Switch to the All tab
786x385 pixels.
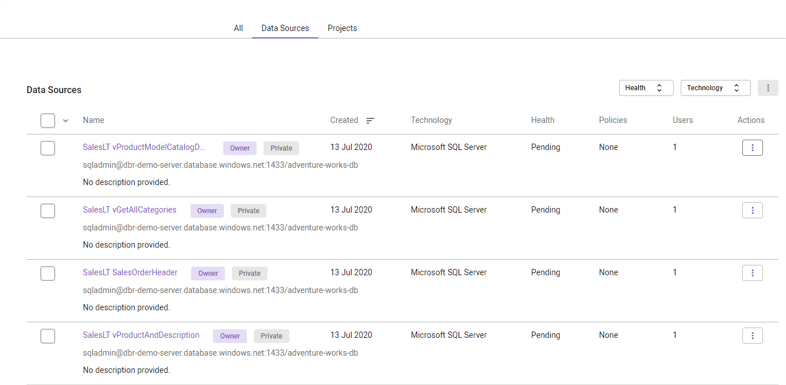click(238, 28)
